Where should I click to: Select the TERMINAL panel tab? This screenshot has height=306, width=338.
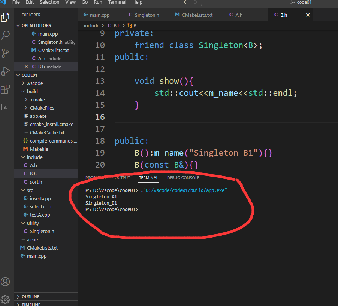[x=148, y=178]
